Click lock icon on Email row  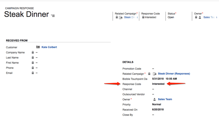pos(33,73)
